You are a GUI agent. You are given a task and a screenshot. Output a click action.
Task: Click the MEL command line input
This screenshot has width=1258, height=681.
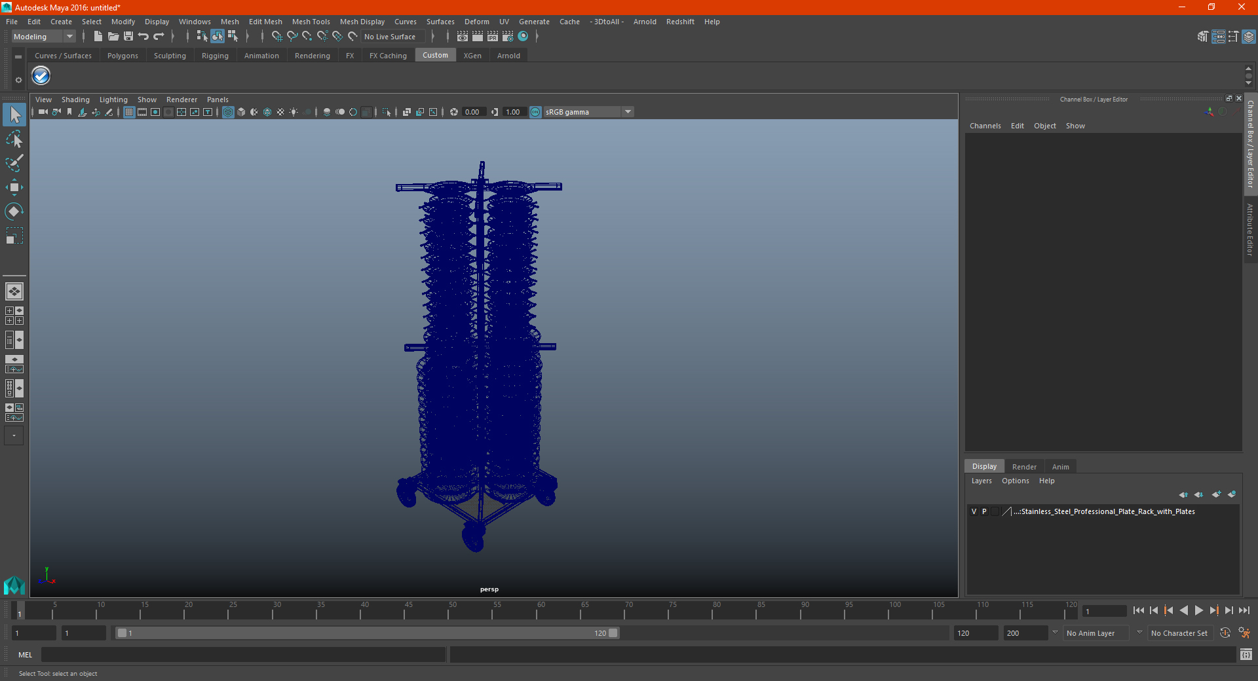pos(243,655)
